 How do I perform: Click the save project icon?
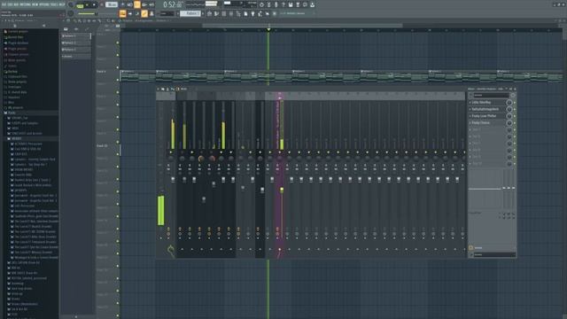[x=291, y=4]
